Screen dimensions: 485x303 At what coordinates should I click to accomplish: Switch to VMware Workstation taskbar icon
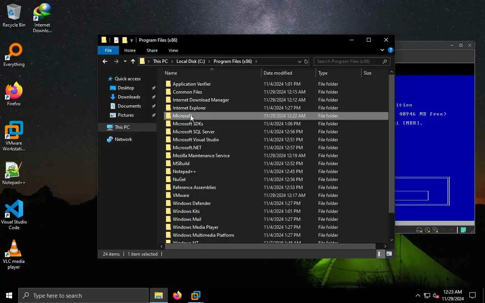point(196,295)
